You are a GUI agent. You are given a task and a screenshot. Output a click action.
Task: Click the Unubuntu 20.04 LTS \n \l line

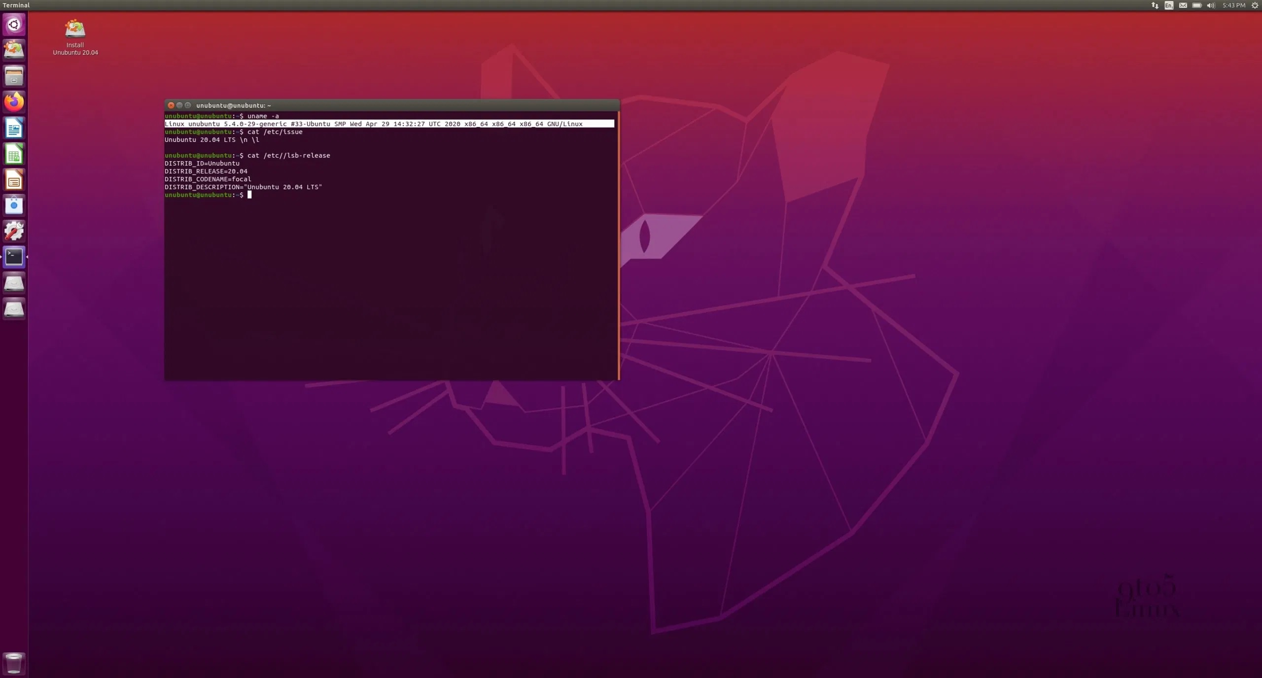click(212, 140)
